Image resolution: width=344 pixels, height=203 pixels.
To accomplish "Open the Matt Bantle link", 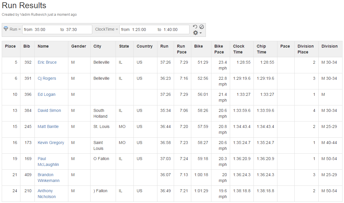I will 48,126.
